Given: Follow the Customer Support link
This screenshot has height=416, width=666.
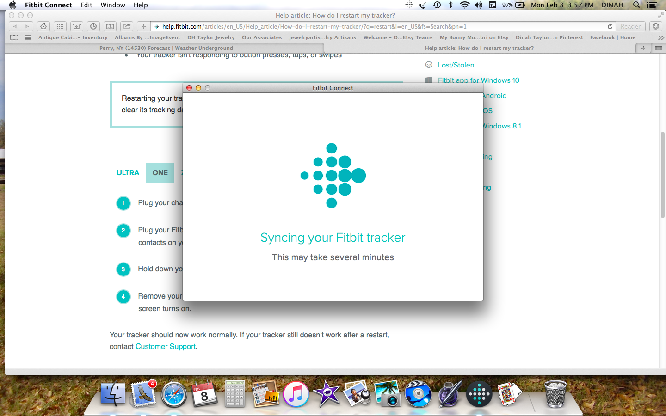Looking at the screenshot, I should (166, 347).
